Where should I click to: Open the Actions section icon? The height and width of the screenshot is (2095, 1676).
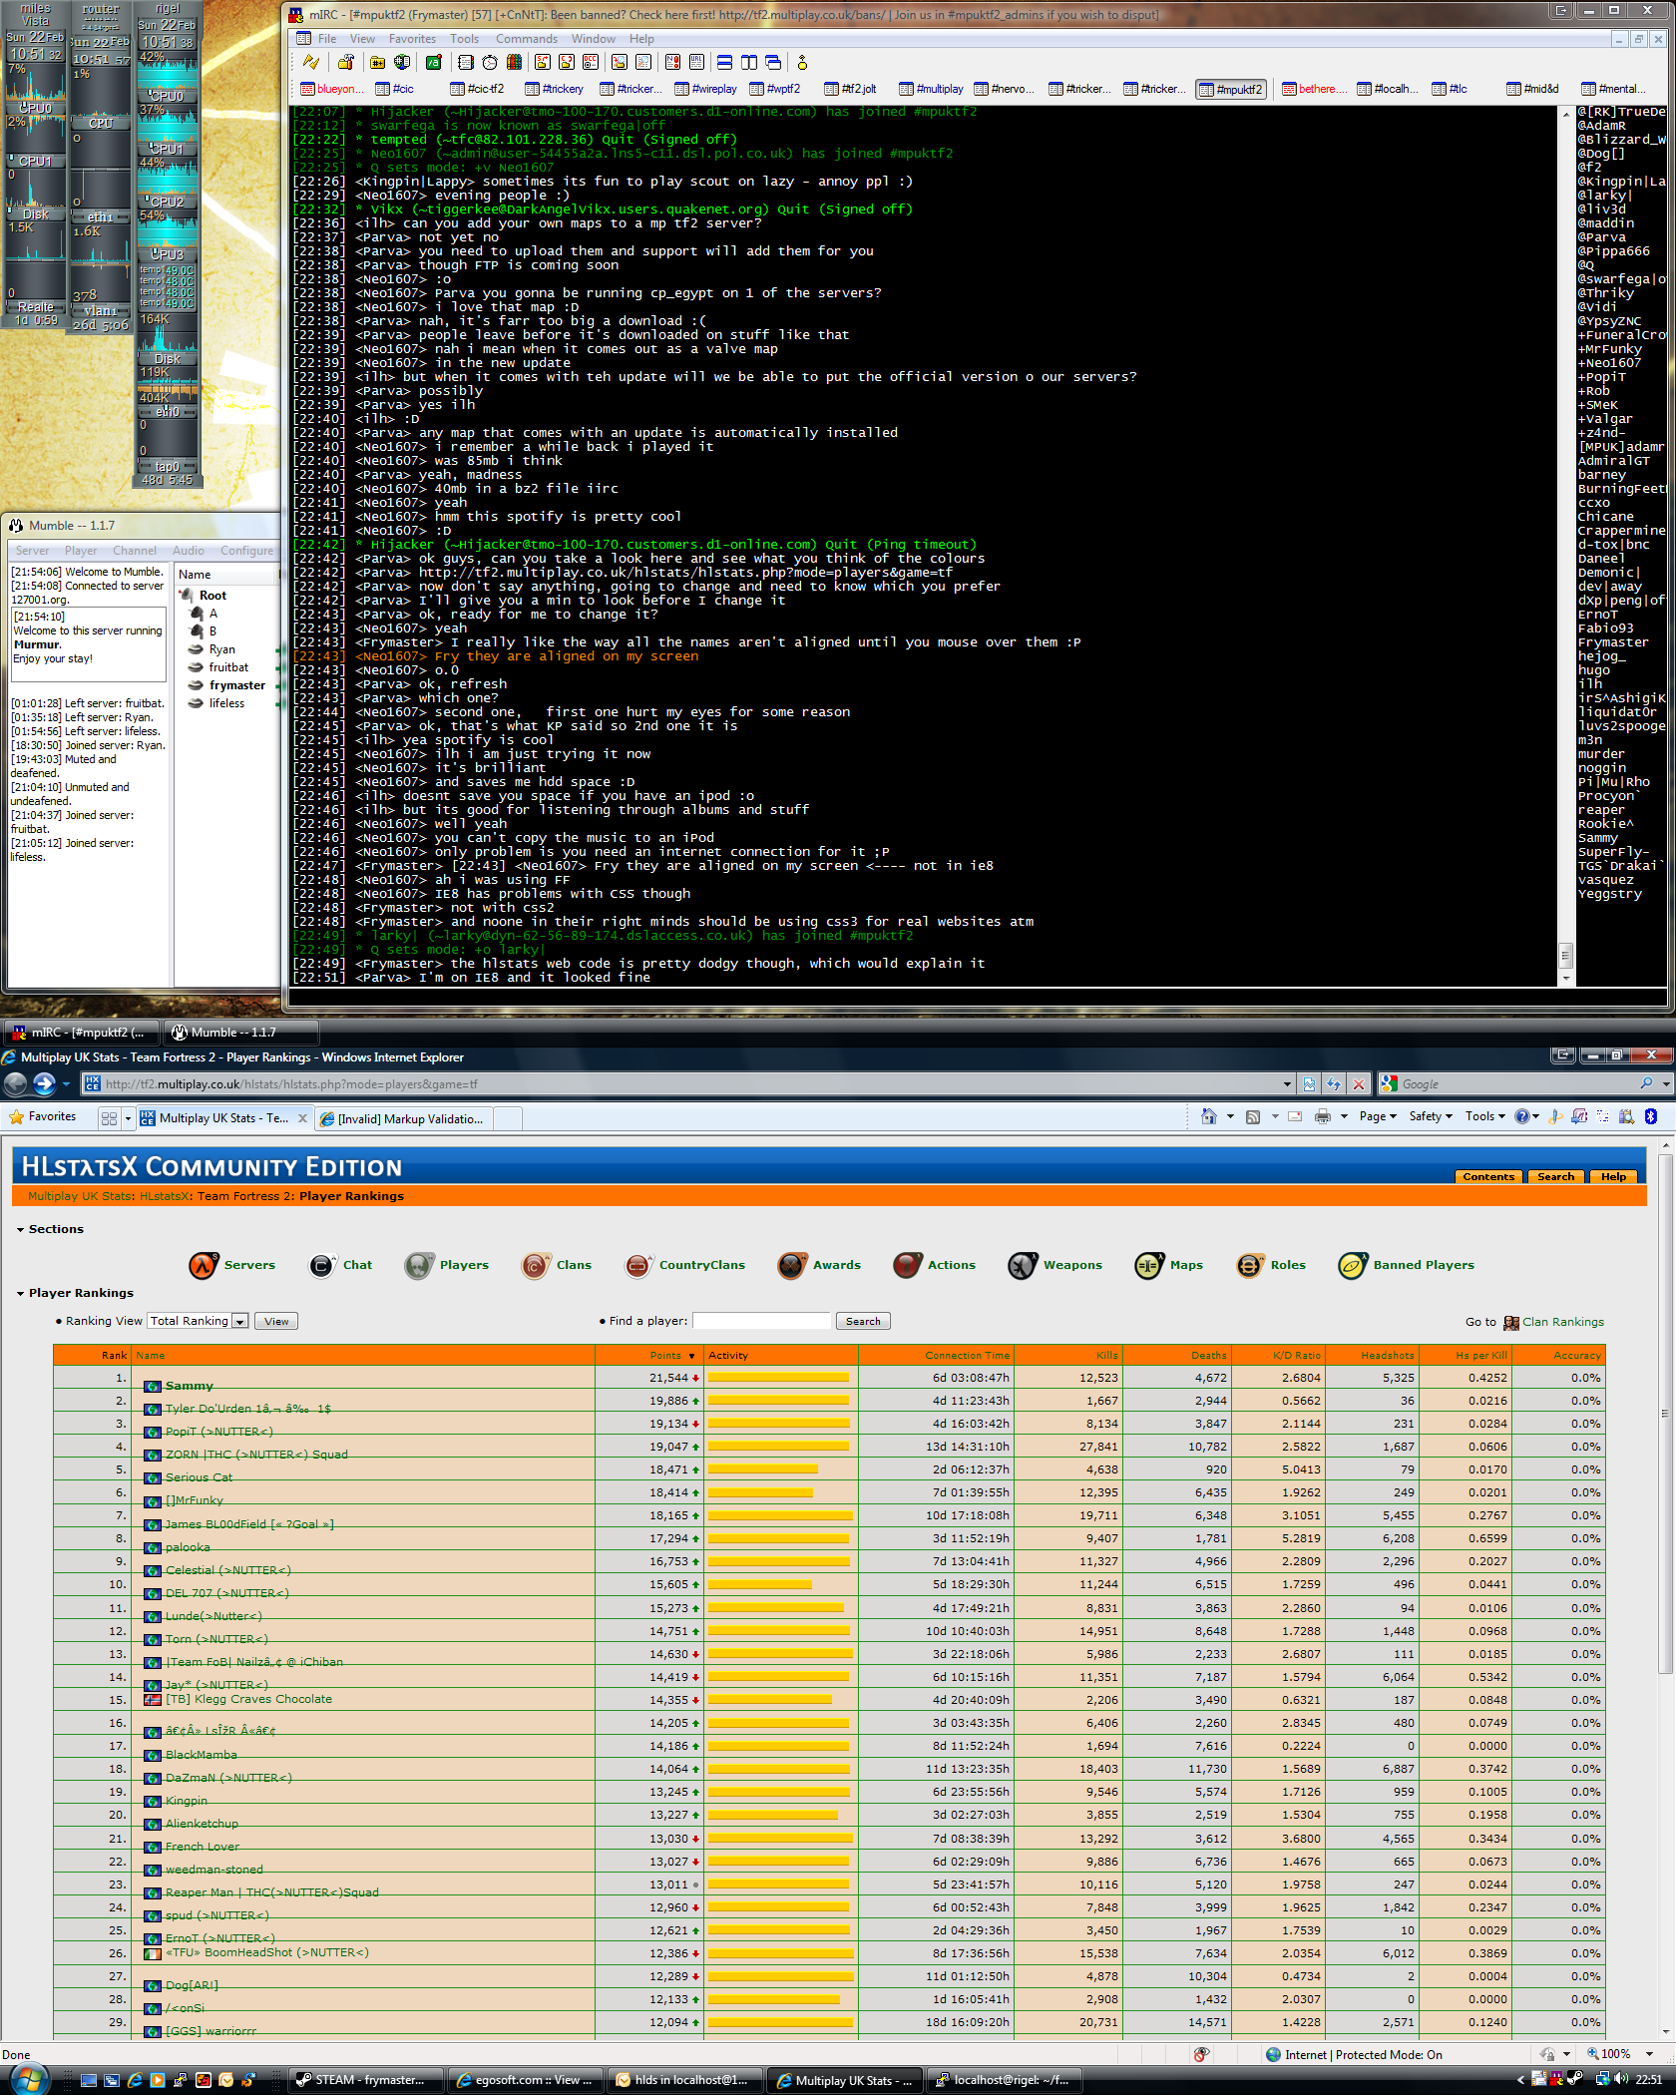907,1265
